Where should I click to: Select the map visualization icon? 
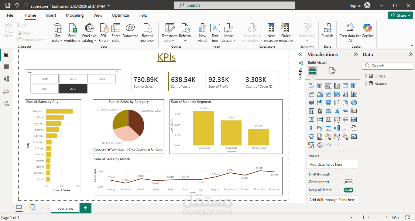pos(320,111)
